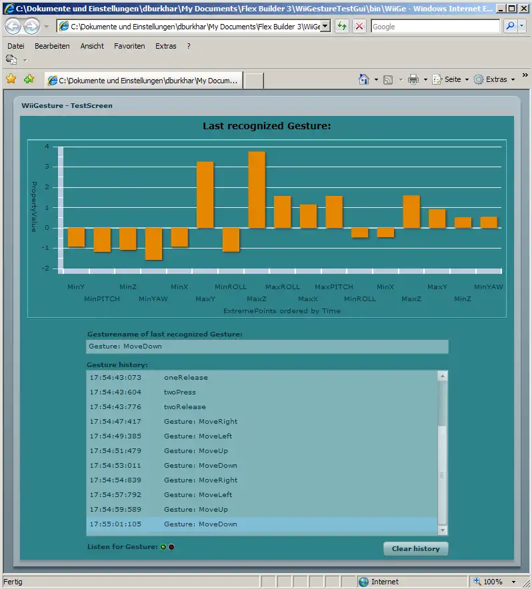Select history row twoPress

(x=262, y=392)
